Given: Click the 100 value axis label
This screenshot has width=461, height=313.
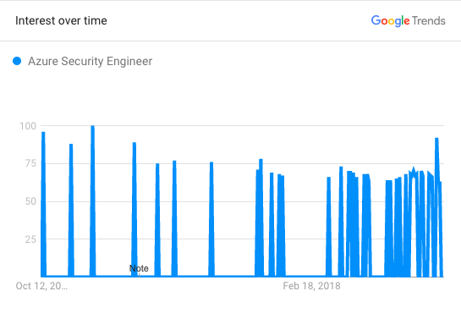Looking at the screenshot, I should click(28, 126).
